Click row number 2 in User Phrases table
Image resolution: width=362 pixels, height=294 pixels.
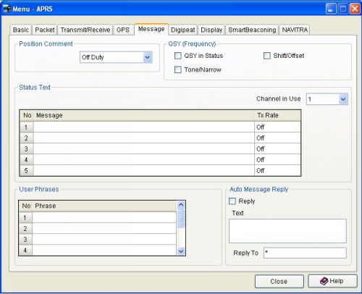(x=25, y=228)
